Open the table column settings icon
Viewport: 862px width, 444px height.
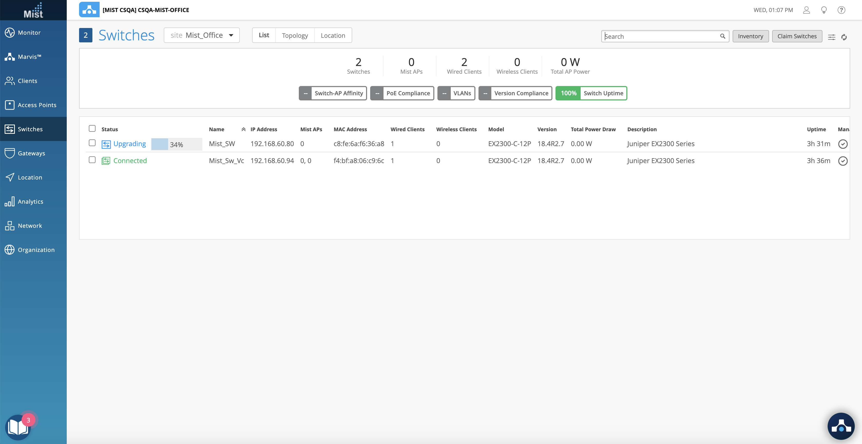click(x=831, y=37)
